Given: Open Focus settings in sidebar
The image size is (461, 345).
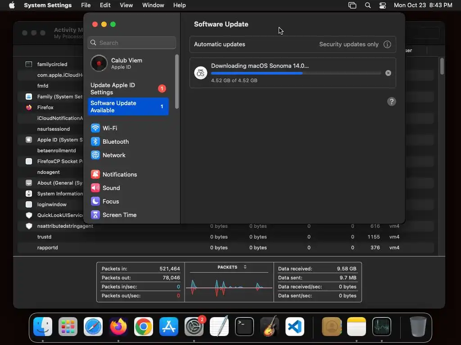Looking at the screenshot, I should [x=104, y=202].
